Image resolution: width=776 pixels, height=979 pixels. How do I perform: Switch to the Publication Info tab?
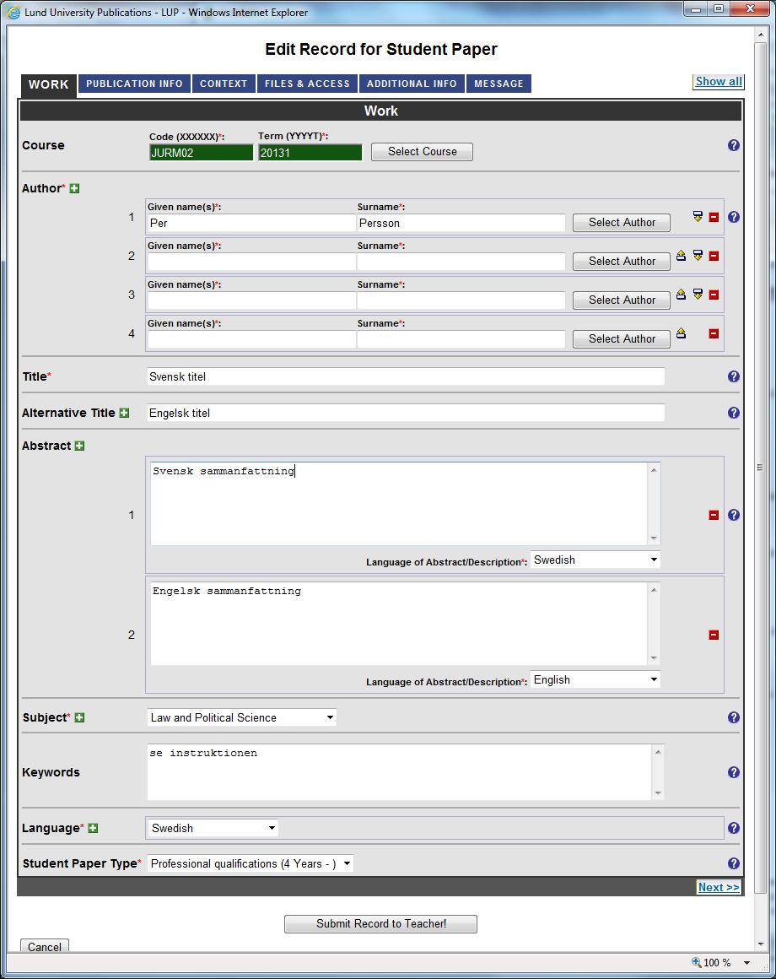(135, 84)
